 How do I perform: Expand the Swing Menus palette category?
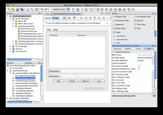(x=114, y=36)
